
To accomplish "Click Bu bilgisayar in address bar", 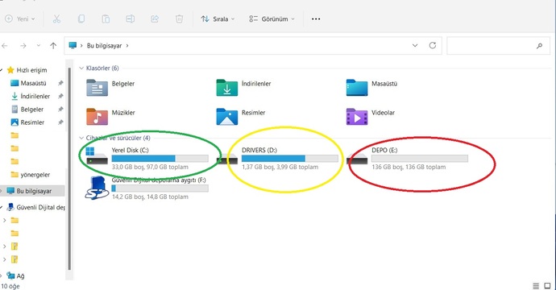I will tap(104, 46).
